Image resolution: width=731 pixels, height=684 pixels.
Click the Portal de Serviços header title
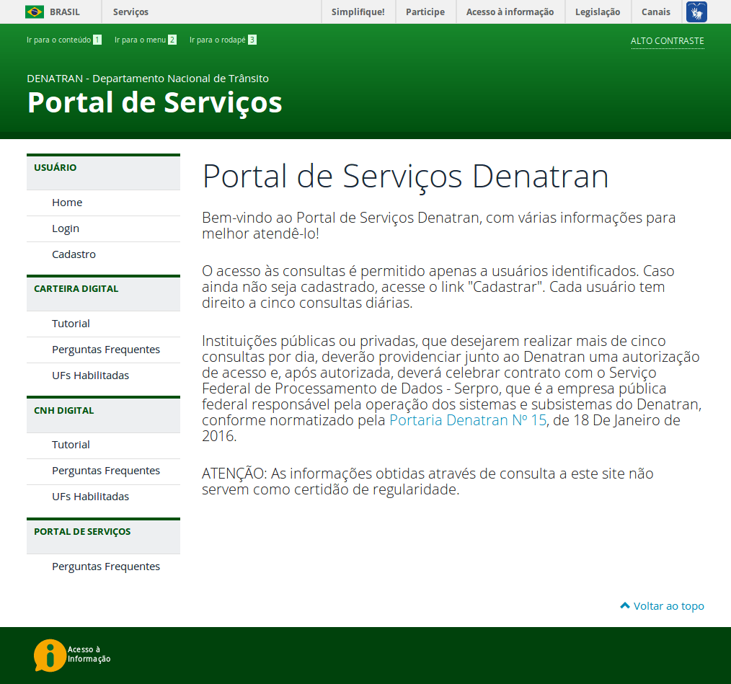pyautogui.click(x=155, y=102)
